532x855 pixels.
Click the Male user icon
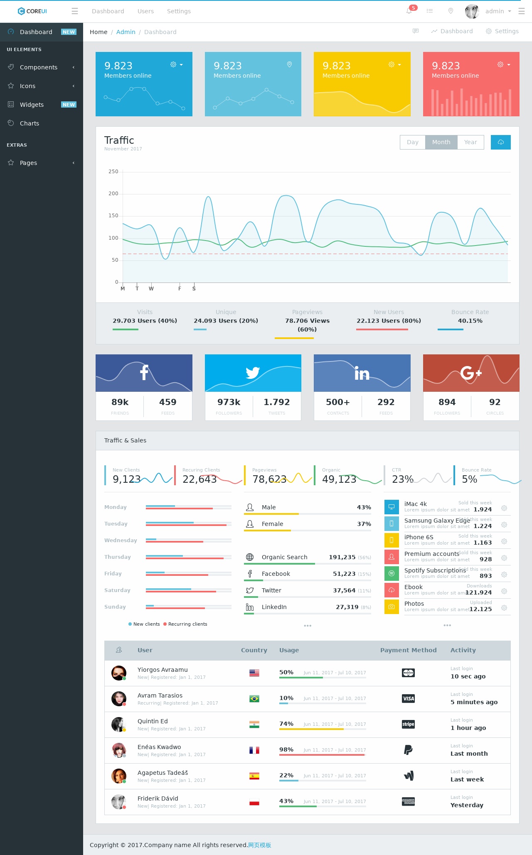pyautogui.click(x=250, y=507)
